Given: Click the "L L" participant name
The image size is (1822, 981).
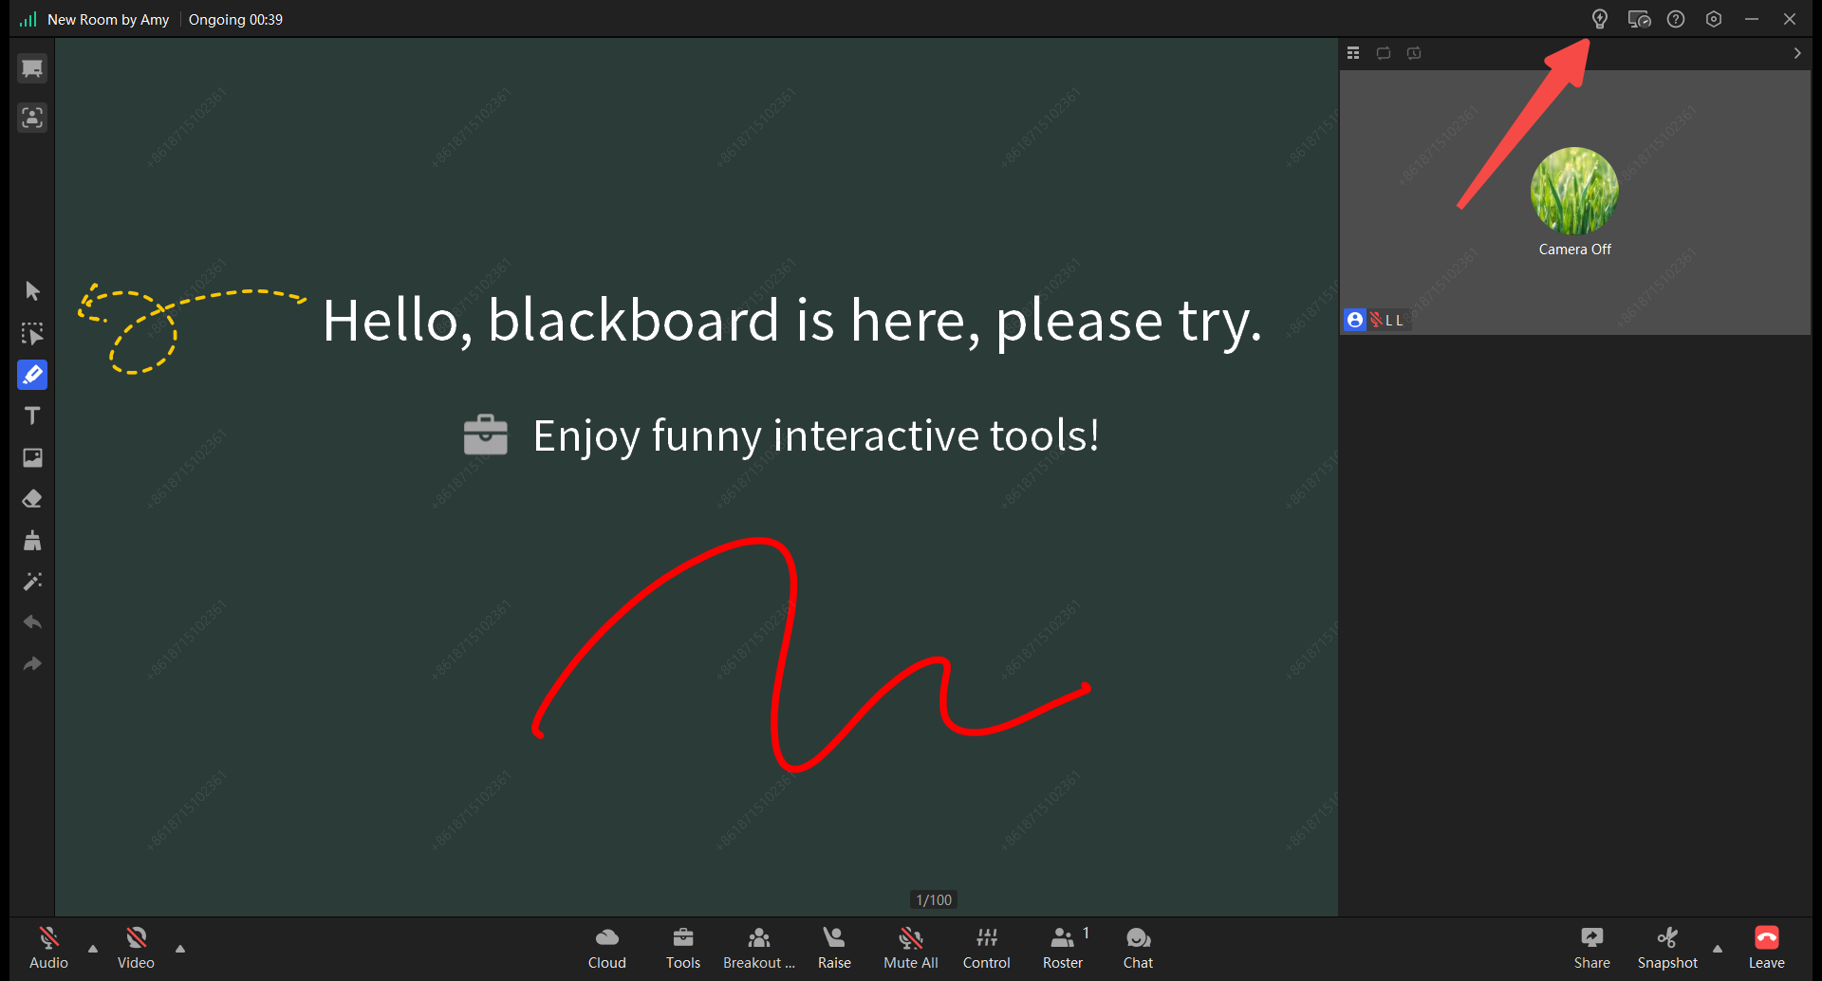Looking at the screenshot, I should (x=1394, y=321).
